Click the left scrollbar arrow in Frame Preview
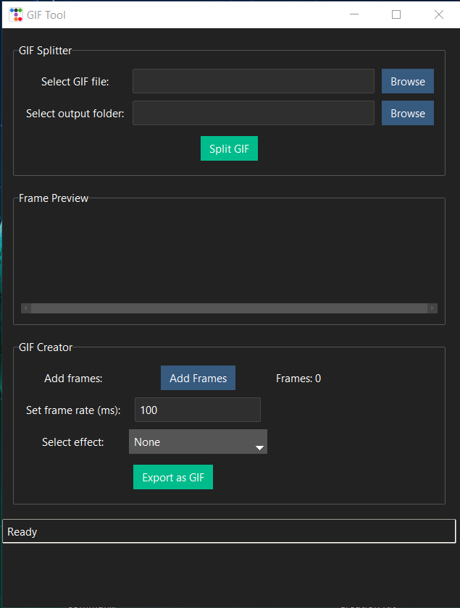 (26, 308)
